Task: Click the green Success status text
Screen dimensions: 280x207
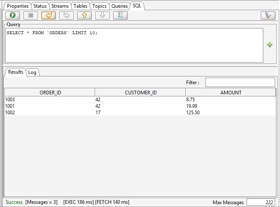Action: click(x=14, y=202)
